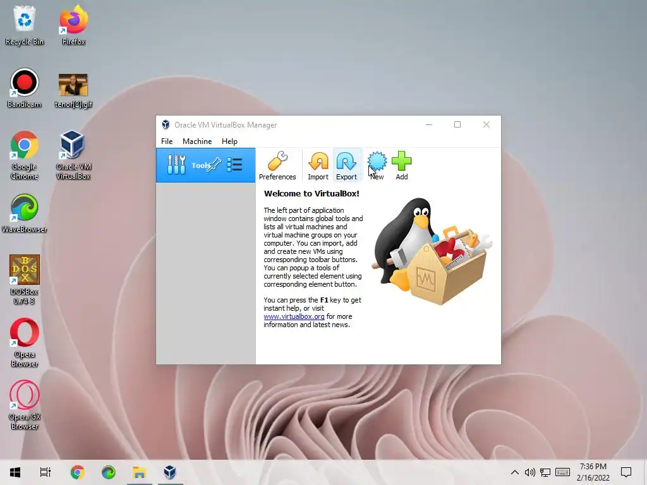Open WaveBrowser from the taskbar
The image size is (647, 485).
109,472
